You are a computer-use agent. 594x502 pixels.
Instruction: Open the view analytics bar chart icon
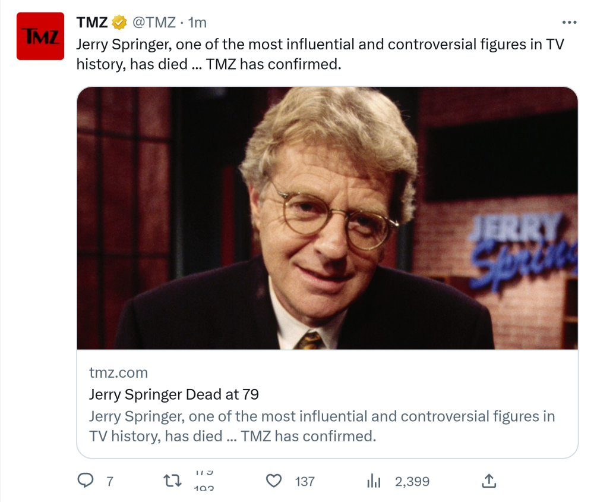click(x=373, y=481)
